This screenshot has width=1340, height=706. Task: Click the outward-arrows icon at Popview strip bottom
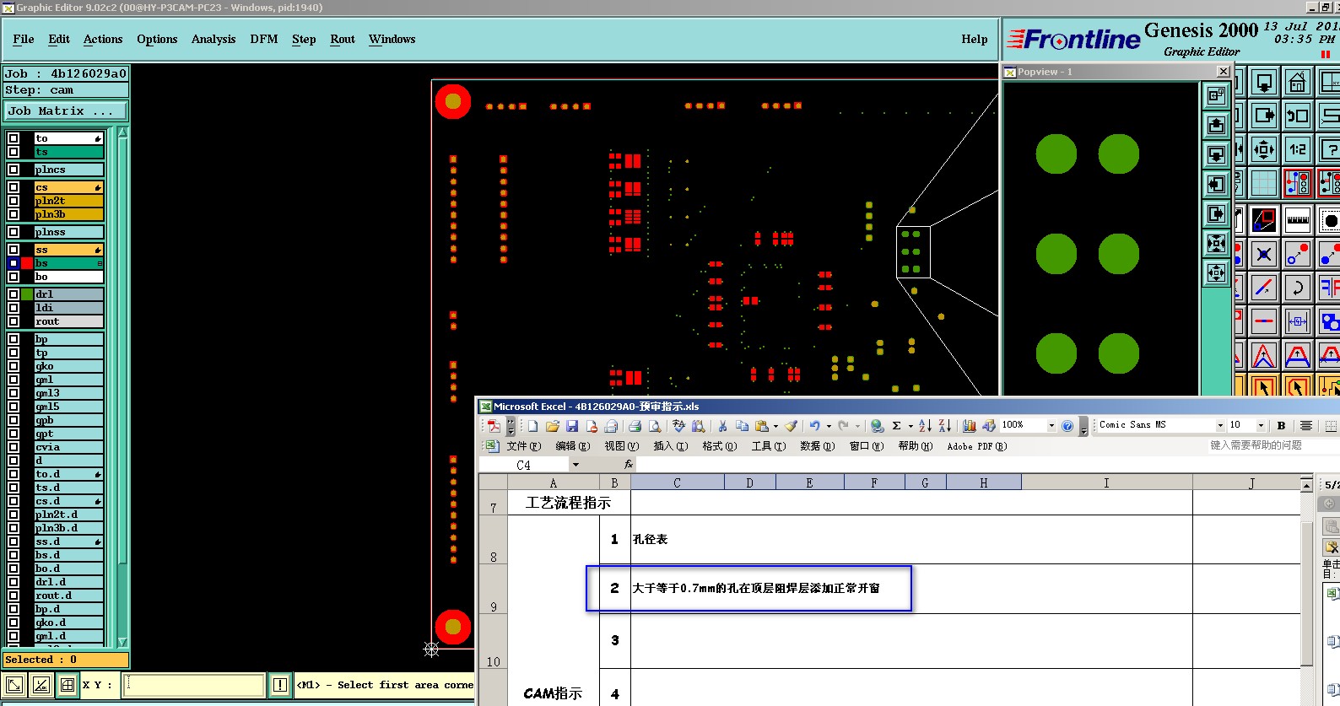1216,272
